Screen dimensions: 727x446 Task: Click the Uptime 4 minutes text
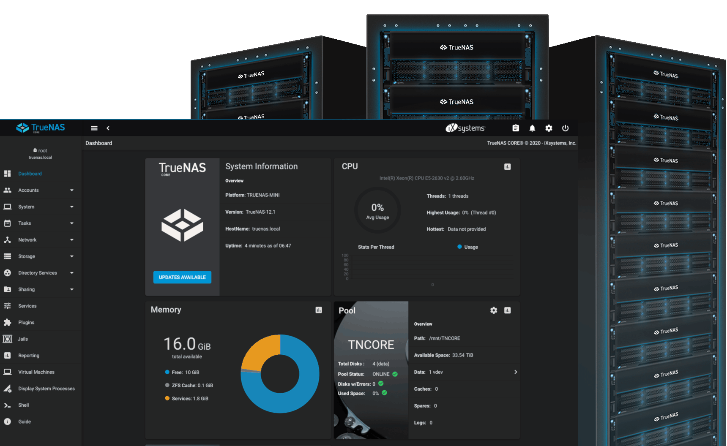tap(258, 246)
